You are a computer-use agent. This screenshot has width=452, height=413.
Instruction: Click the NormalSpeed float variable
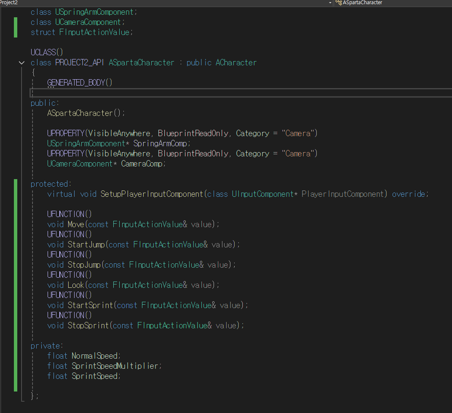click(94, 356)
